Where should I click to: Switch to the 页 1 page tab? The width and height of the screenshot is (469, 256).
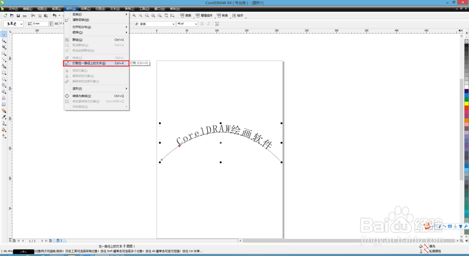pos(59,241)
